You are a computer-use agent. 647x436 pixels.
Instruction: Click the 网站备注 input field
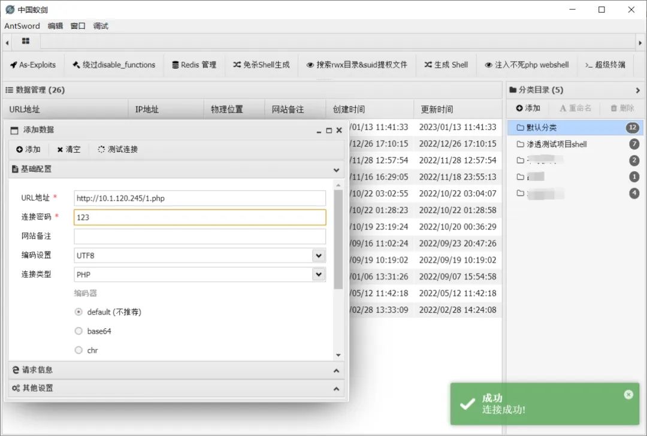199,237
